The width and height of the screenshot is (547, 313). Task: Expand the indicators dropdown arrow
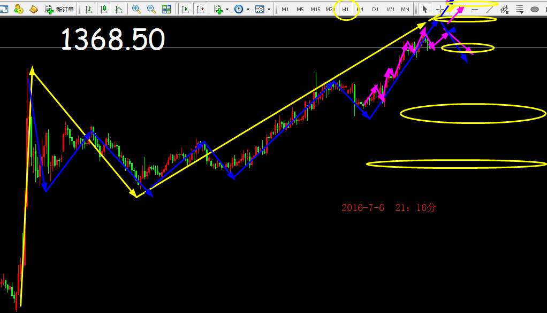(x=227, y=10)
